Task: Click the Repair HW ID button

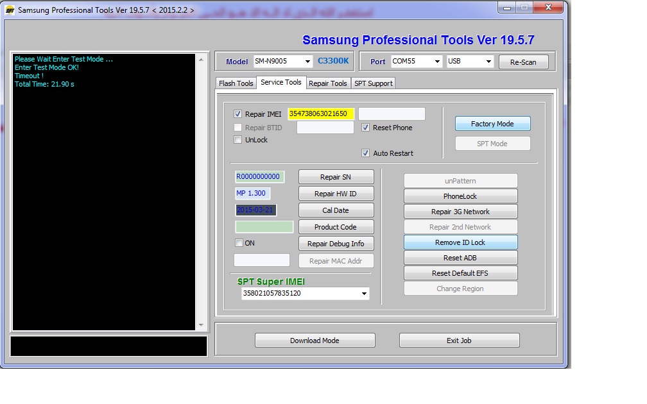Action: pyautogui.click(x=336, y=194)
